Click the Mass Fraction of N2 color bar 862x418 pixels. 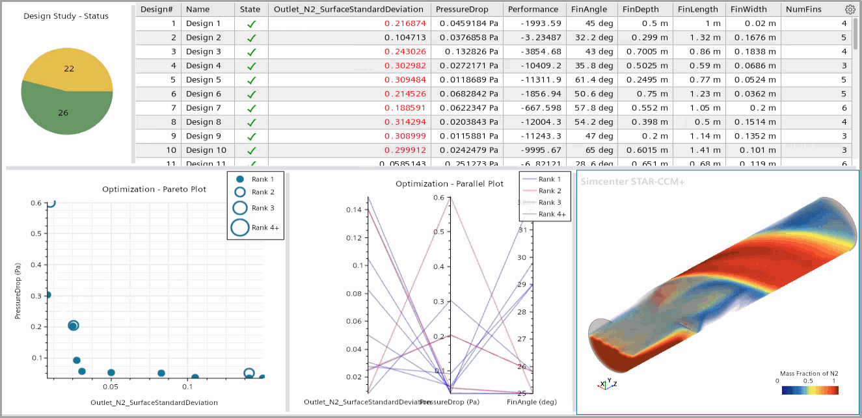click(809, 391)
